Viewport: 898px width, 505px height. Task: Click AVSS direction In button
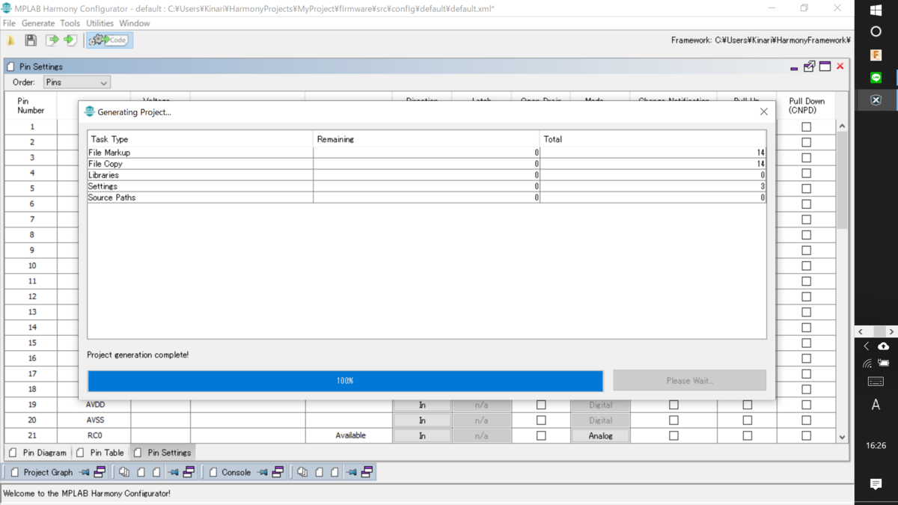pos(422,420)
